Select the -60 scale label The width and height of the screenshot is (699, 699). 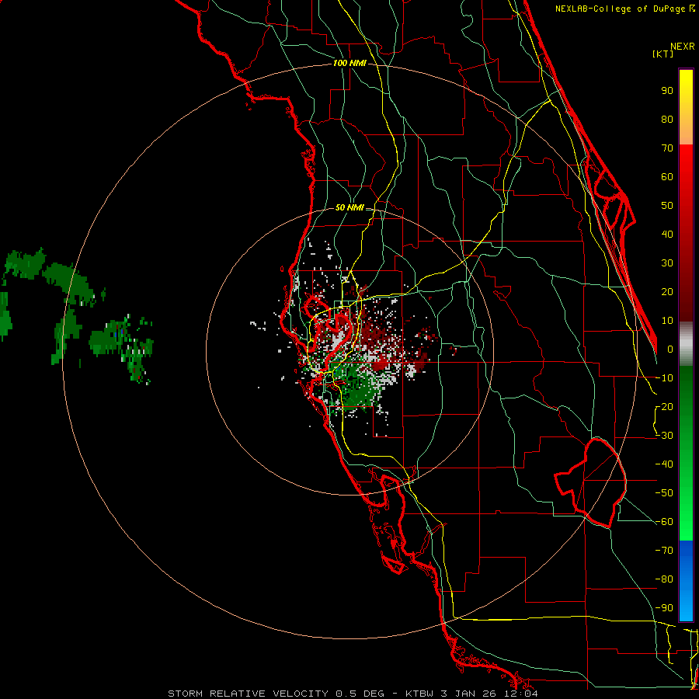click(664, 522)
